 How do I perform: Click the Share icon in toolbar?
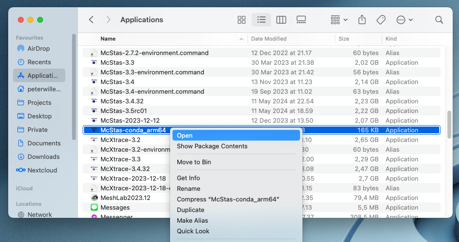(362, 20)
